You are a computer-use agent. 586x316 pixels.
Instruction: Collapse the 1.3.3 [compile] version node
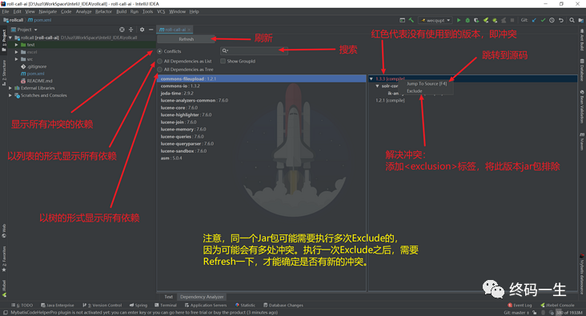coord(371,79)
